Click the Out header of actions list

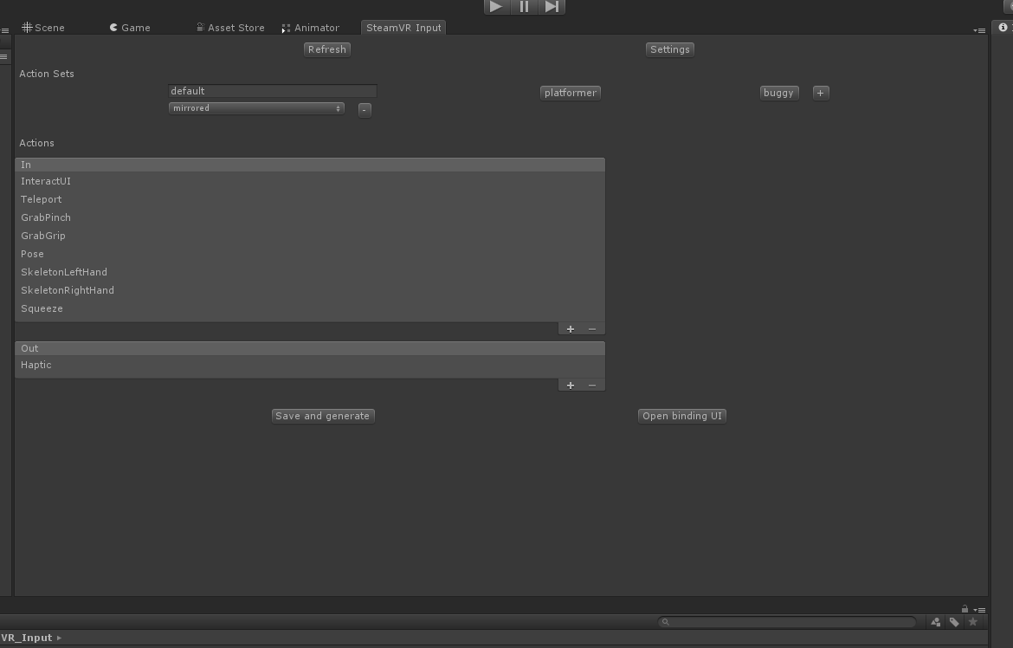point(310,348)
